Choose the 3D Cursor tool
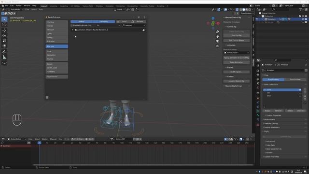Screen dimensions: 309x174 click(4, 25)
